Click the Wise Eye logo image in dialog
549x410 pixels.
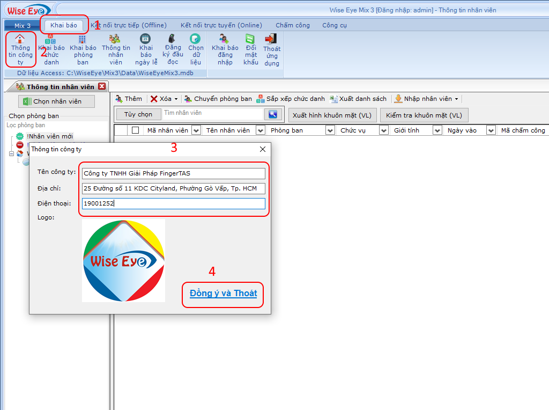[123, 260]
